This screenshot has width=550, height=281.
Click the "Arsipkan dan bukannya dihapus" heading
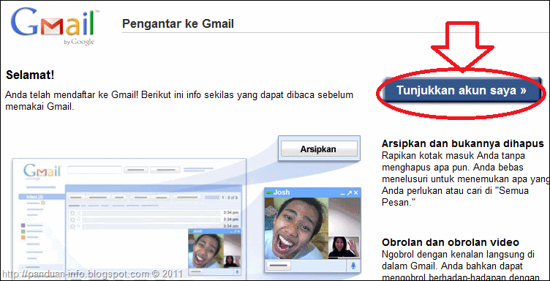click(463, 144)
